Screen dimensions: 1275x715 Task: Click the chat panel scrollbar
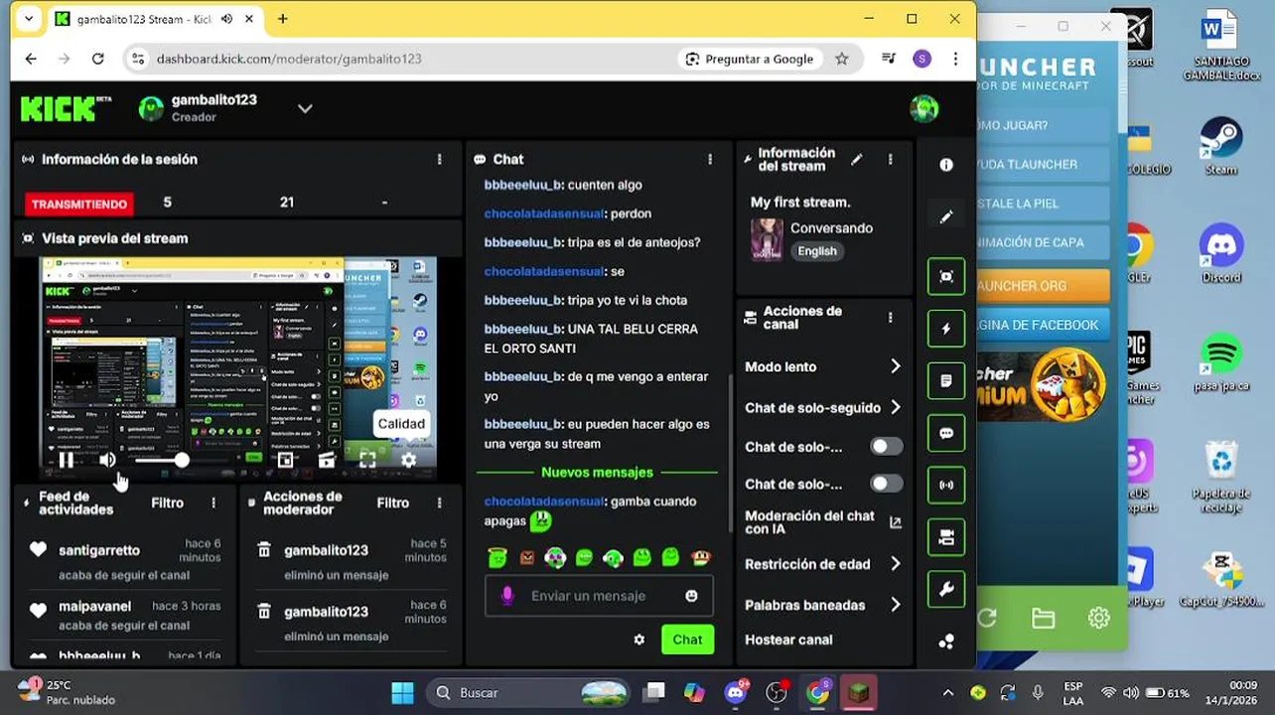[732, 452]
